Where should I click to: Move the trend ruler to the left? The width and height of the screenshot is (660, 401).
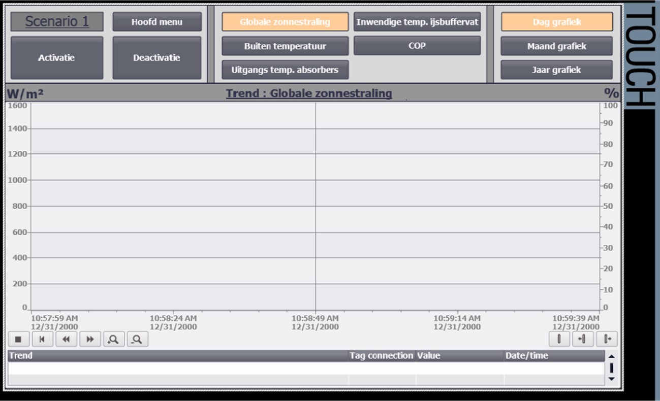tap(582, 339)
